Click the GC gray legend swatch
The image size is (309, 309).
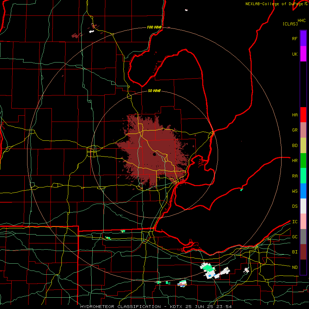303,237
